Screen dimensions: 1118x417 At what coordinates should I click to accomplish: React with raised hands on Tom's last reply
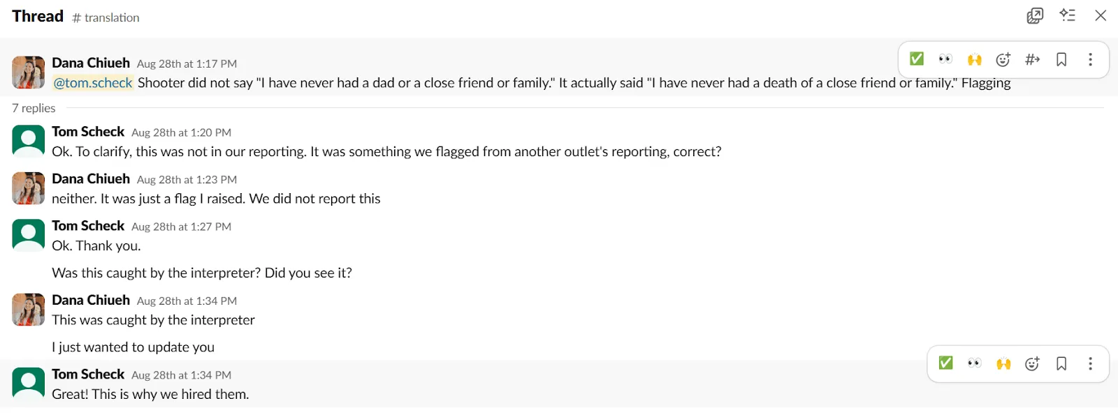click(1003, 363)
